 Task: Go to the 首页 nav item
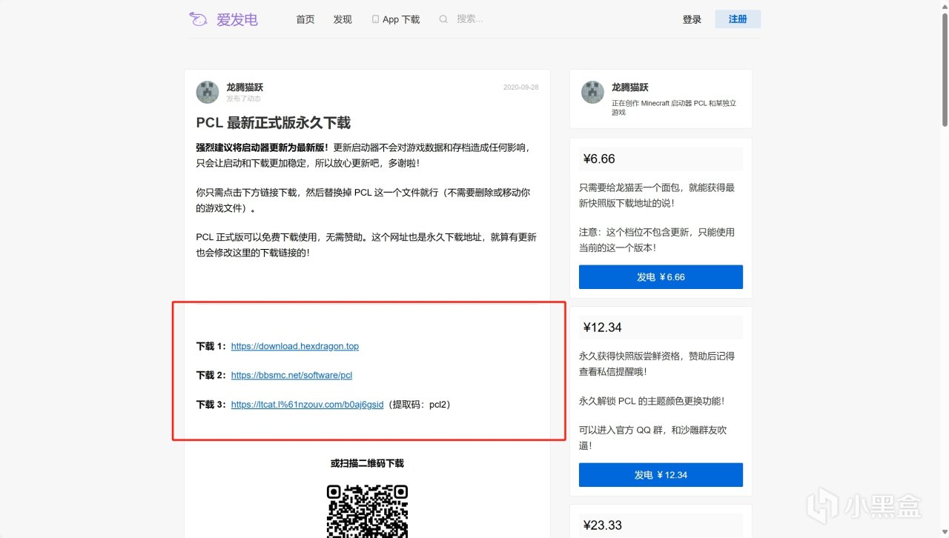tap(305, 20)
